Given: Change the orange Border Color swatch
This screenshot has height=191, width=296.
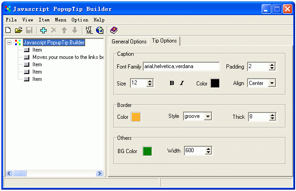Looking at the screenshot, I should (x=136, y=117).
